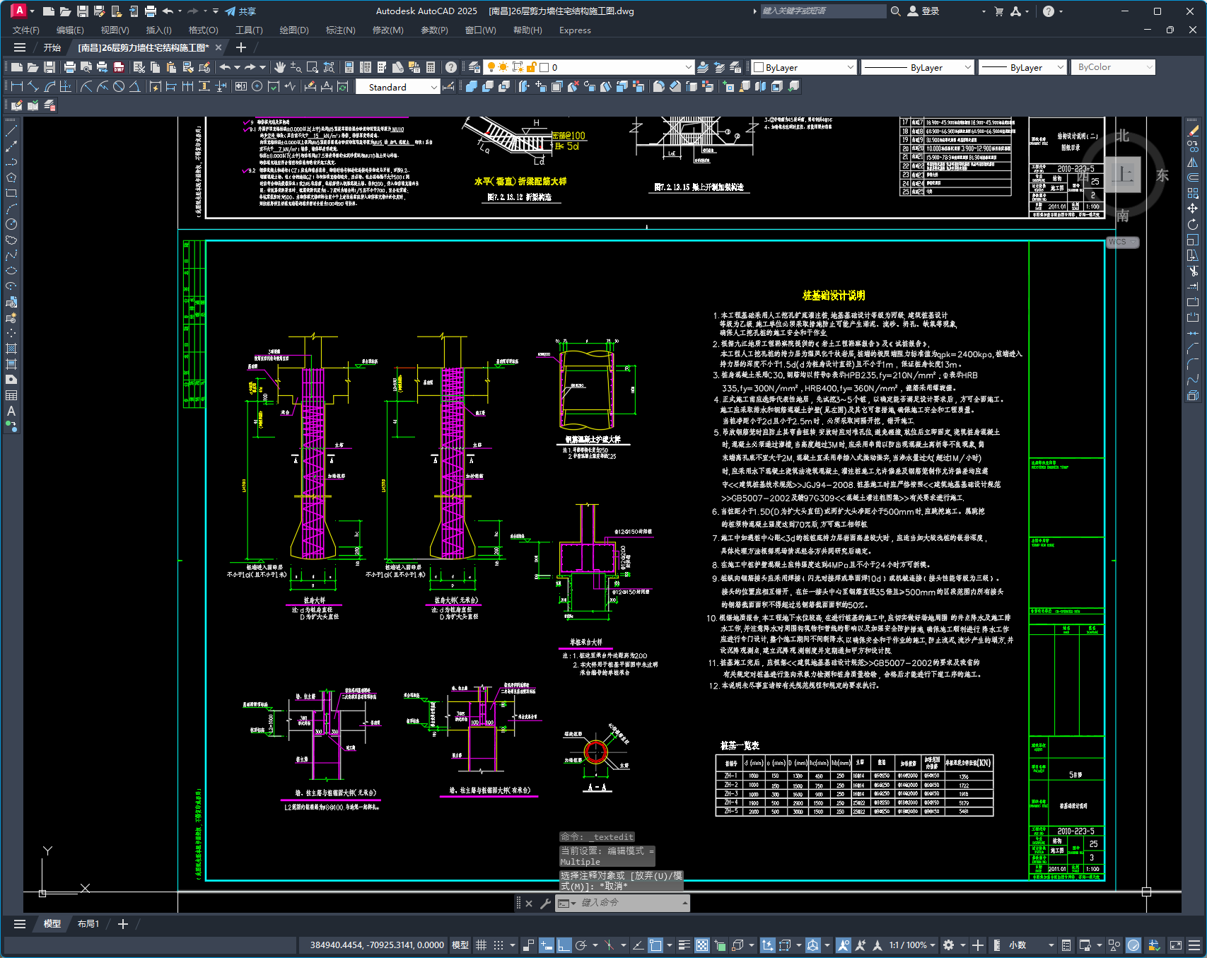1207x958 pixels.
Task: Click 登录 sign-in button
Action: (923, 11)
